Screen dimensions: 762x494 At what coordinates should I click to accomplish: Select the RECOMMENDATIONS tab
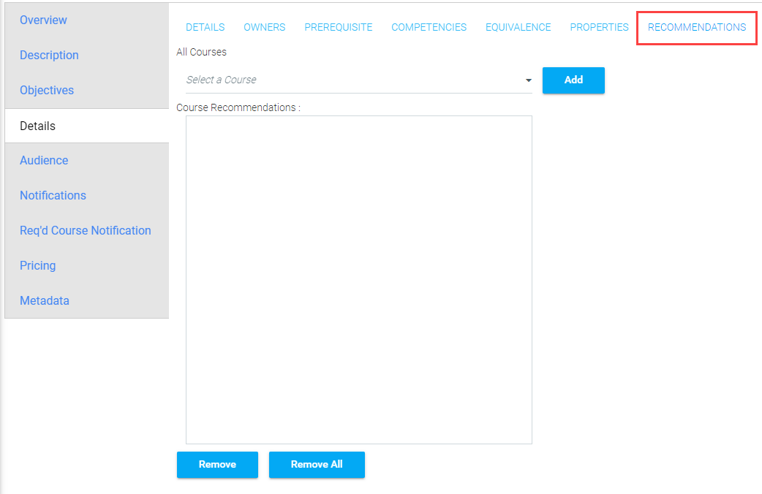(697, 27)
